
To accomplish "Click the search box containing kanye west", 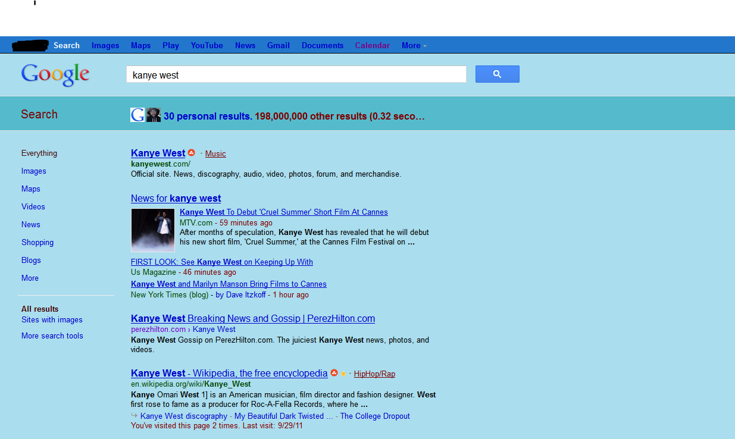I will (x=296, y=74).
